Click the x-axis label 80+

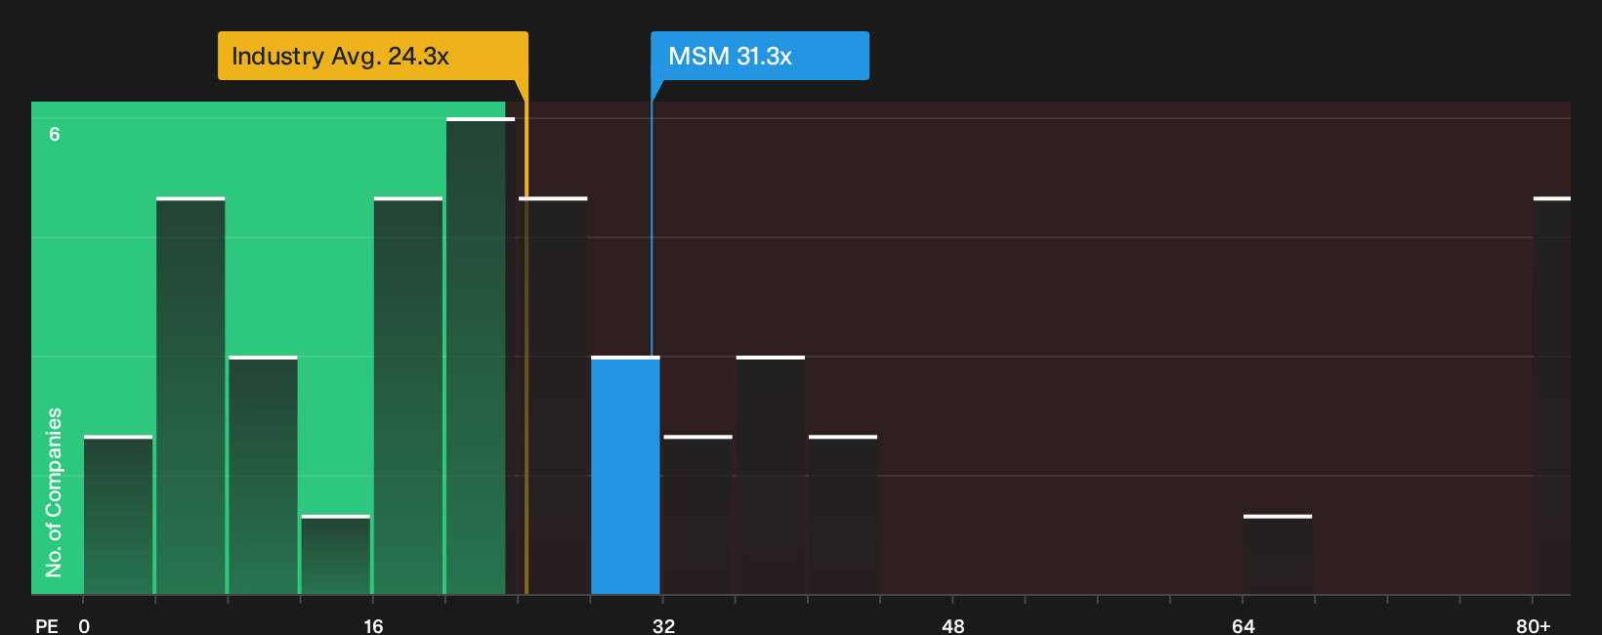point(1534,625)
